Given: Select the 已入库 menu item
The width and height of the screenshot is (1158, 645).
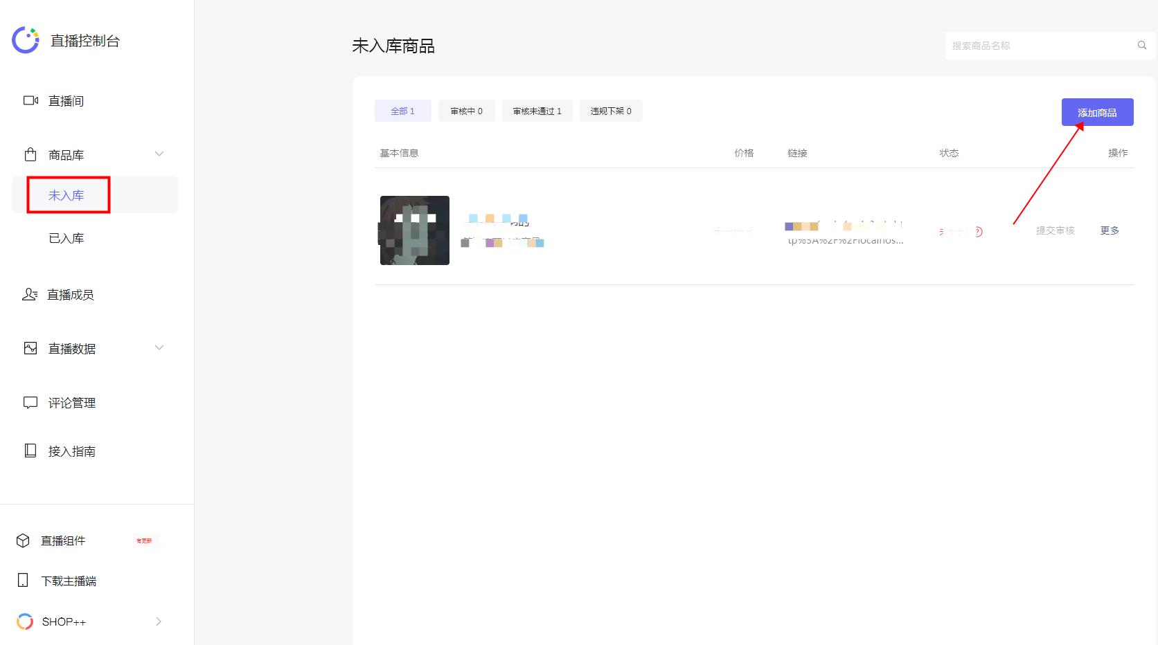Looking at the screenshot, I should point(66,237).
